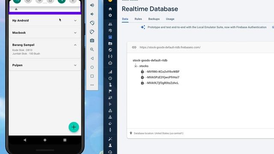Select stock-goods-default-rtdb root node

(x=150, y=60)
